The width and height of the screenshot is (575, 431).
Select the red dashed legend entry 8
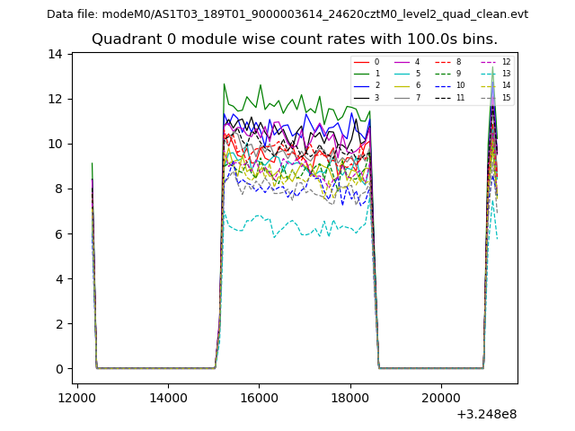(x=447, y=62)
